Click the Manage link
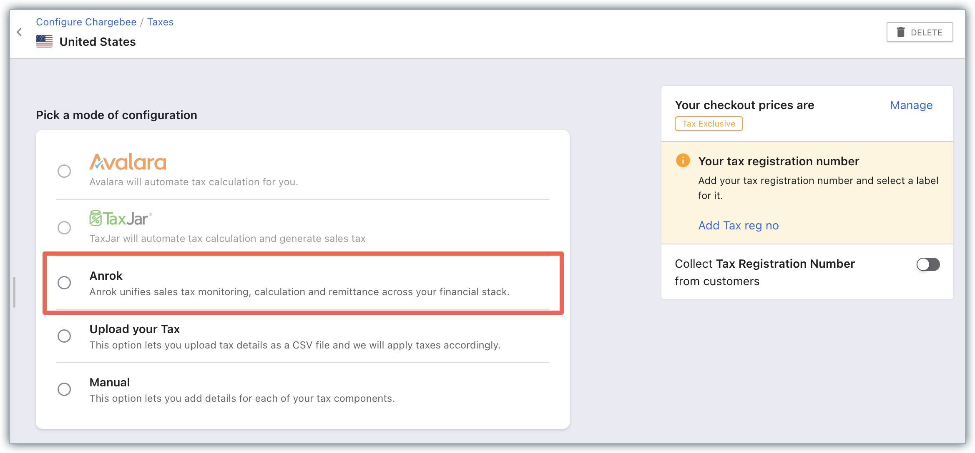 click(x=911, y=105)
